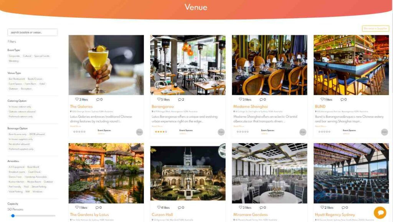The image size is (393, 222).
Task: Enable Pet Friendly amenity filter
Action: tap(15, 187)
